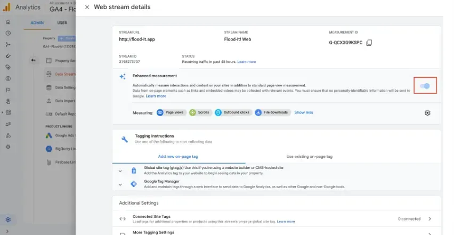
Task: Open Learn more link next to status
Action: click(246, 62)
